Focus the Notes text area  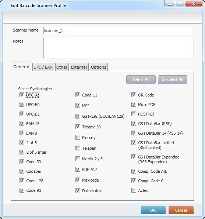119,48
